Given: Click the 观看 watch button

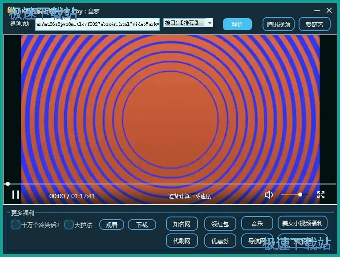Looking at the screenshot, I should 111,225.
